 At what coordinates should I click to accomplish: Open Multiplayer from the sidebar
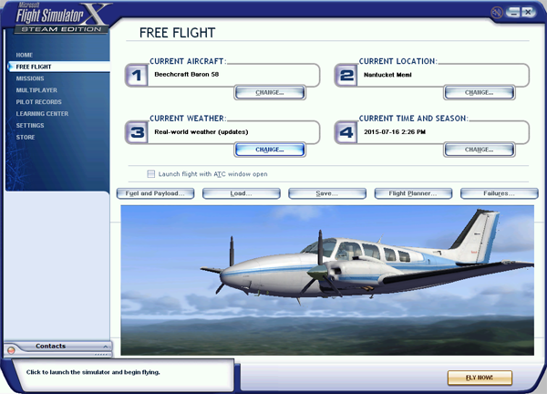[36, 90]
